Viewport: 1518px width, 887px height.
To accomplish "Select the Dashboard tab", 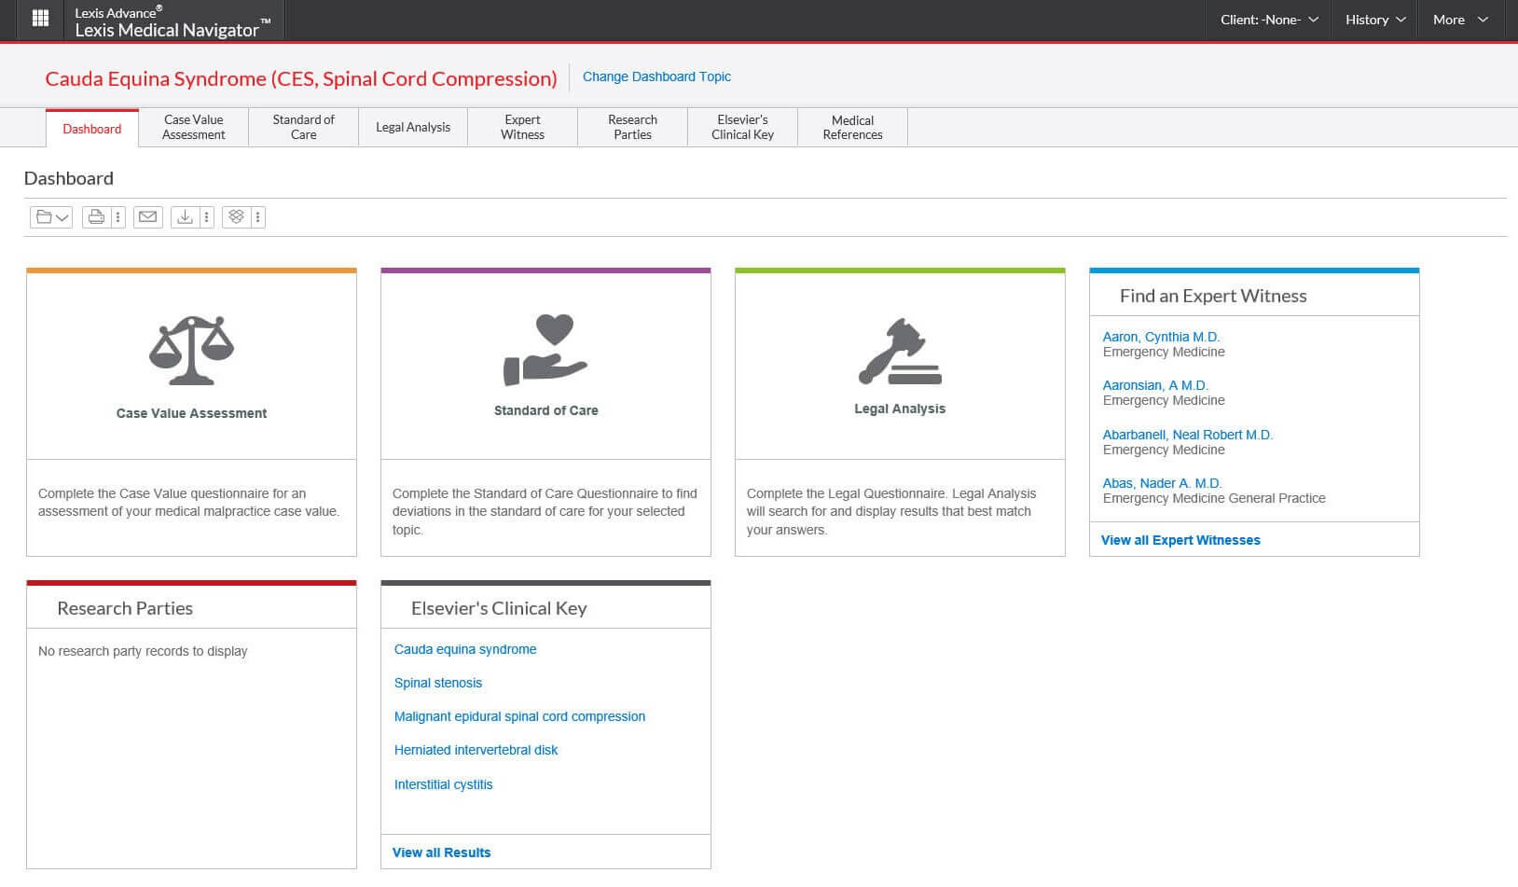I will (92, 129).
